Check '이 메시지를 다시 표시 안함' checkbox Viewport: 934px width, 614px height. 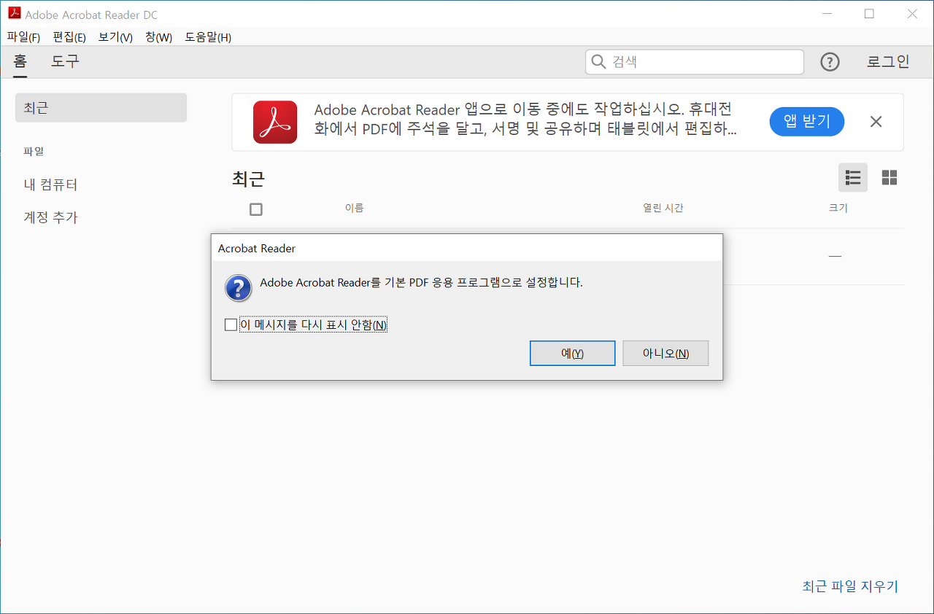231,325
